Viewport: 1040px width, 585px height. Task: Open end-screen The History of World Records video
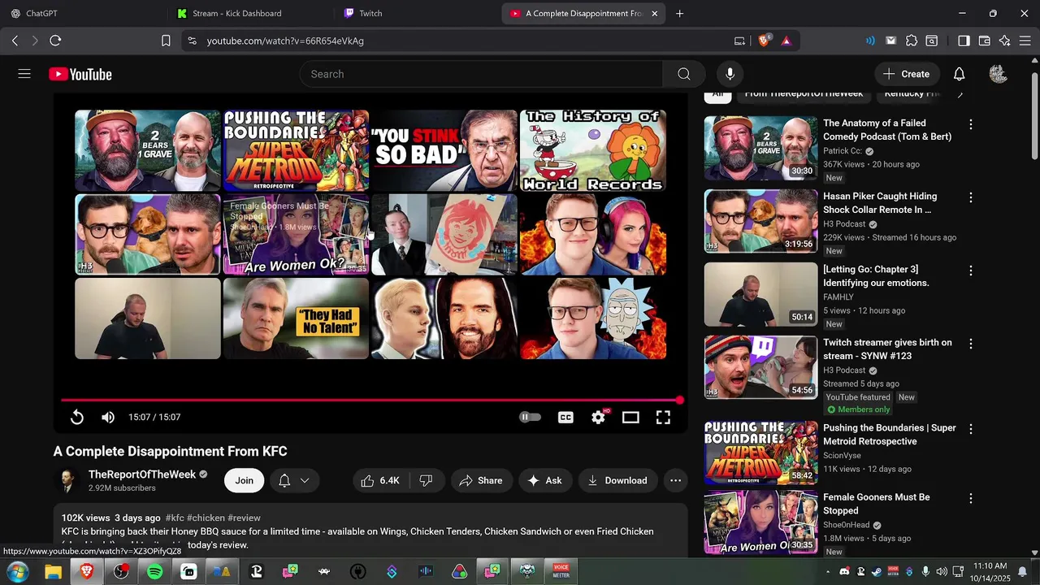coord(593,150)
